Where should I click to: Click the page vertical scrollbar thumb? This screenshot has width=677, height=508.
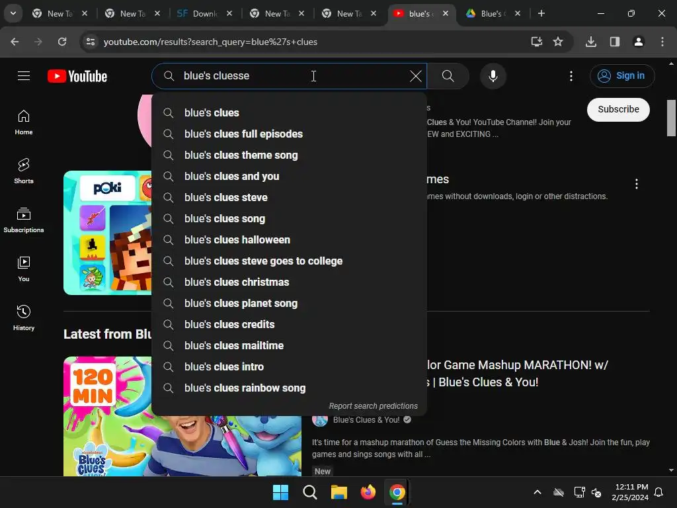coord(671,118)
